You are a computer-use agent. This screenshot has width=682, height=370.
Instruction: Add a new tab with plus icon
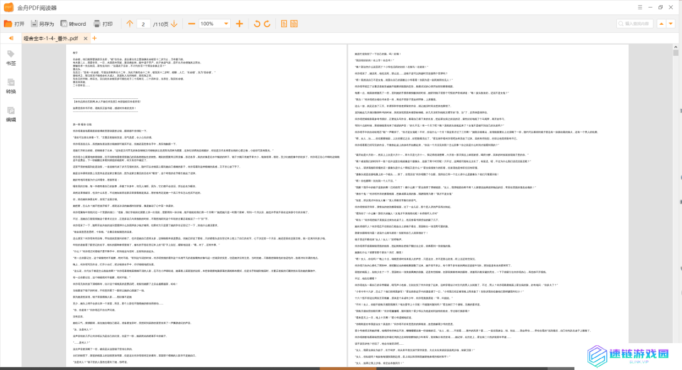[94, 38]
